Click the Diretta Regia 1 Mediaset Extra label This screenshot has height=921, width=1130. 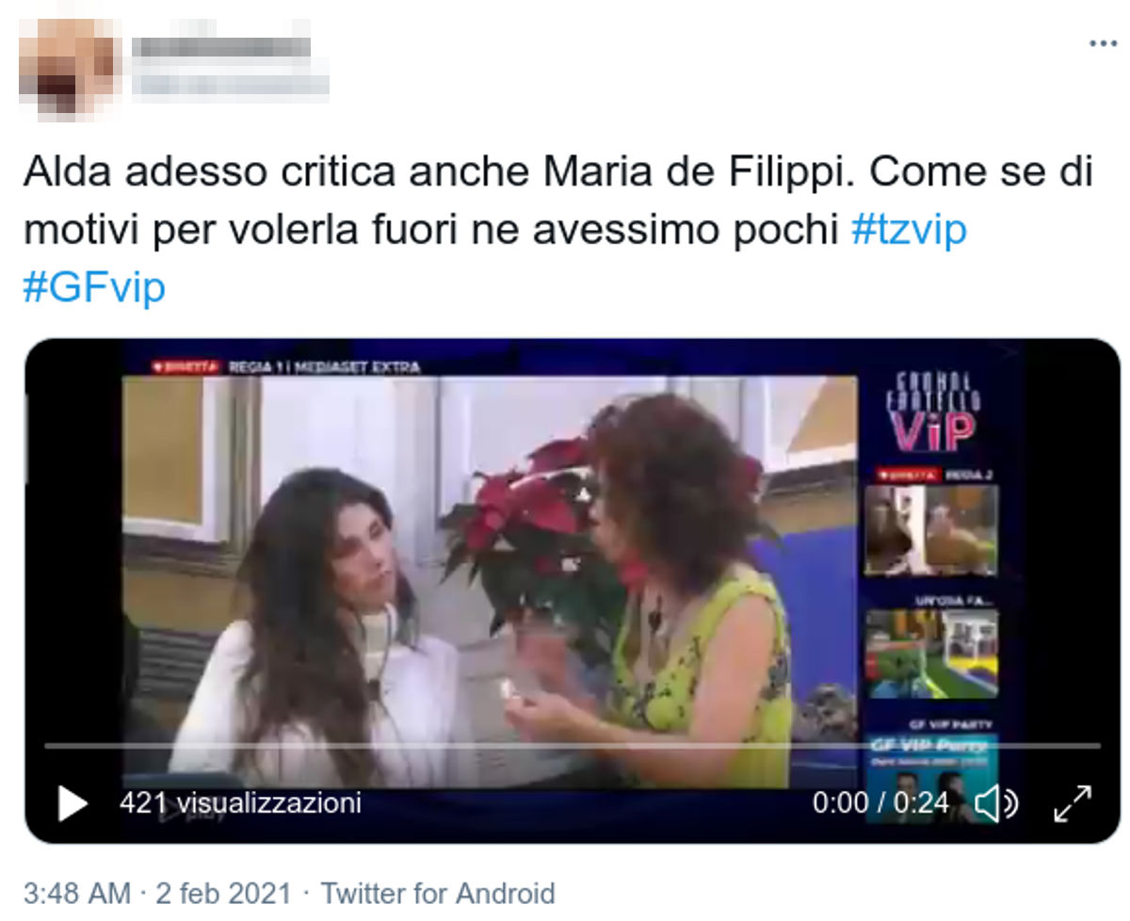pyautogui.click(x=285, y=366)
